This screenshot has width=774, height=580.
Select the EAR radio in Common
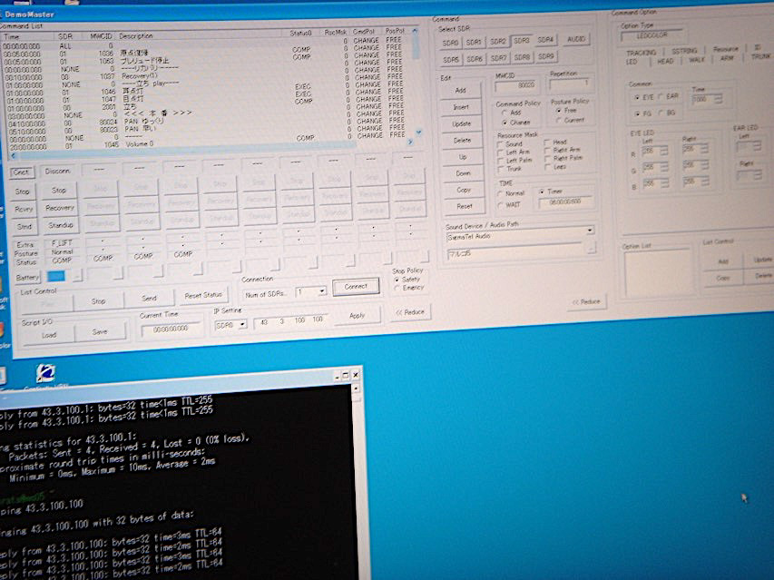point(670,96)
